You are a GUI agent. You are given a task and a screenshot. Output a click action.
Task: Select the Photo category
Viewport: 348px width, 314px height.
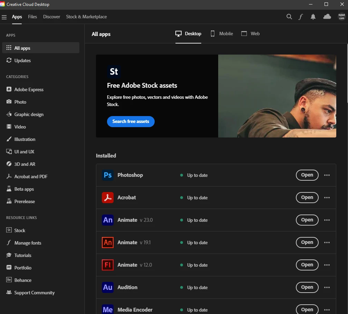coord(41,102)
